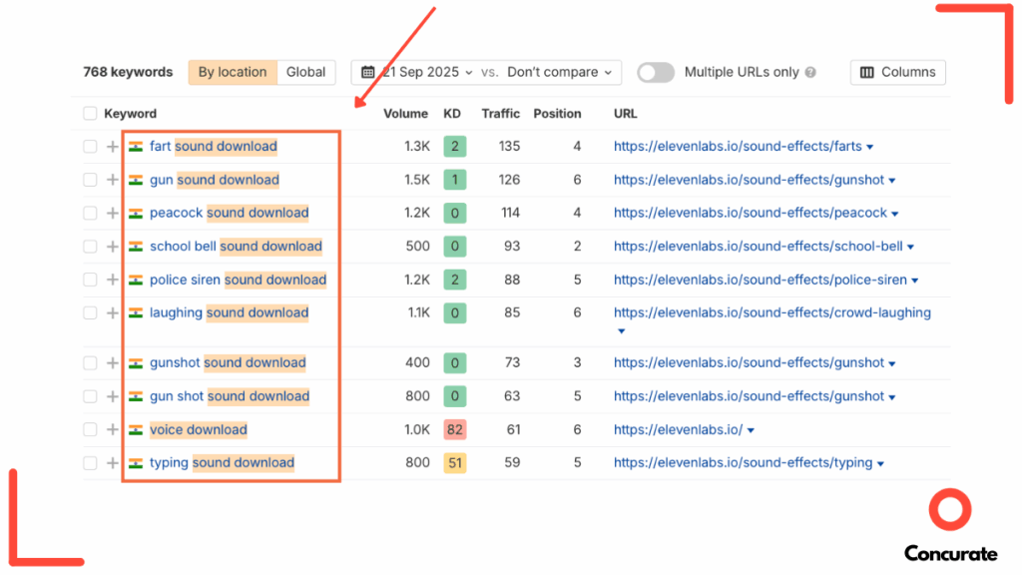This screenshot has height=575, width=1022.
Task: Open the 21 Sep 2025 date dropdown
Action: [427, 72]
